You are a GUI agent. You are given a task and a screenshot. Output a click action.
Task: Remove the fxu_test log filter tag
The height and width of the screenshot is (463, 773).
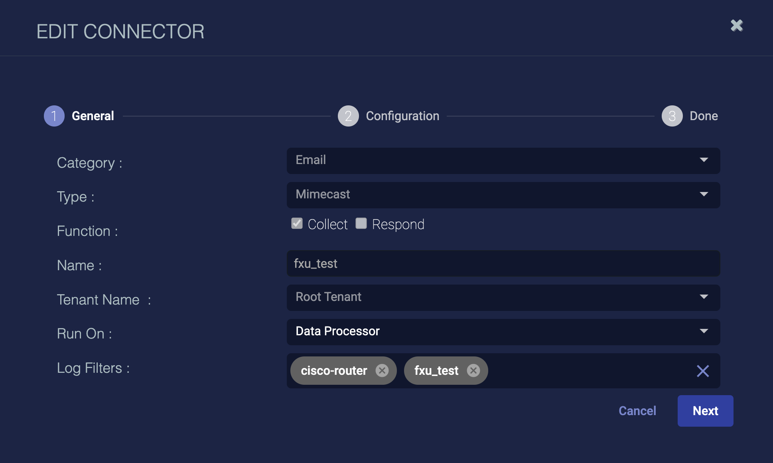pyautogui.click(x=473, y=371)
